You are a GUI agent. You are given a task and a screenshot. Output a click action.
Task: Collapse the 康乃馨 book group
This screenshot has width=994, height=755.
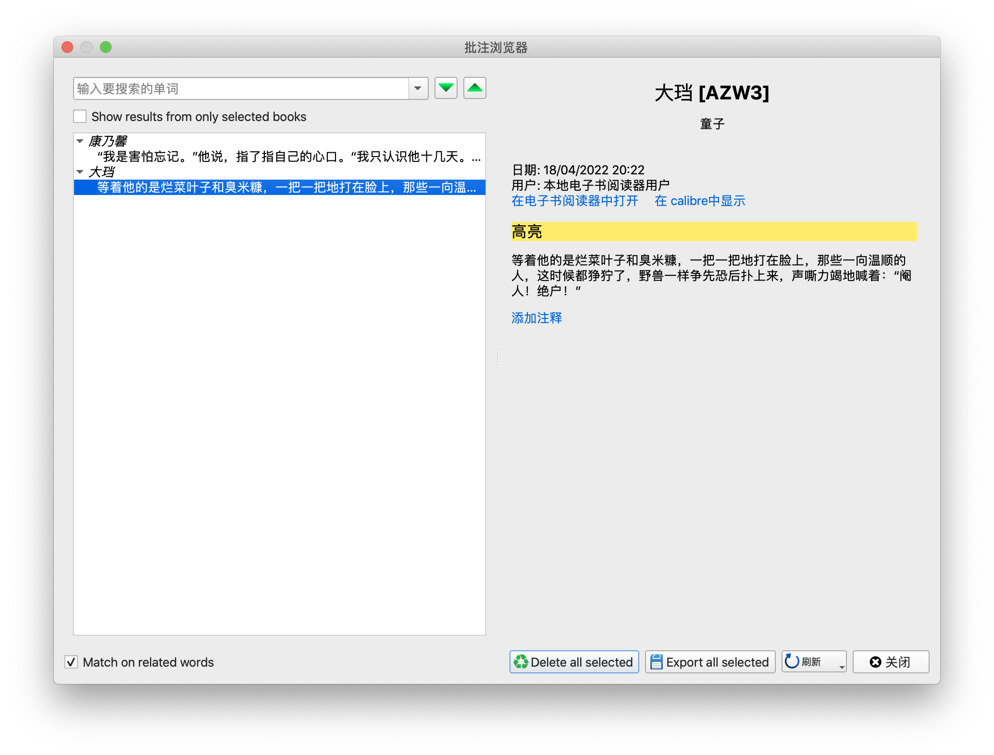click(80, 141)
